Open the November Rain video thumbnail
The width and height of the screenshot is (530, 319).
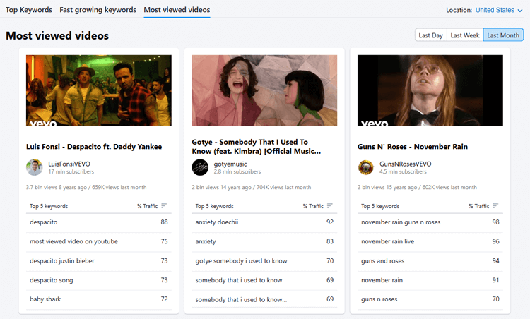point(430,90)
